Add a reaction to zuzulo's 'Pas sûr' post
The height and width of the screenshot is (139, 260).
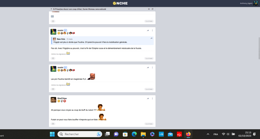pos(53,58)
